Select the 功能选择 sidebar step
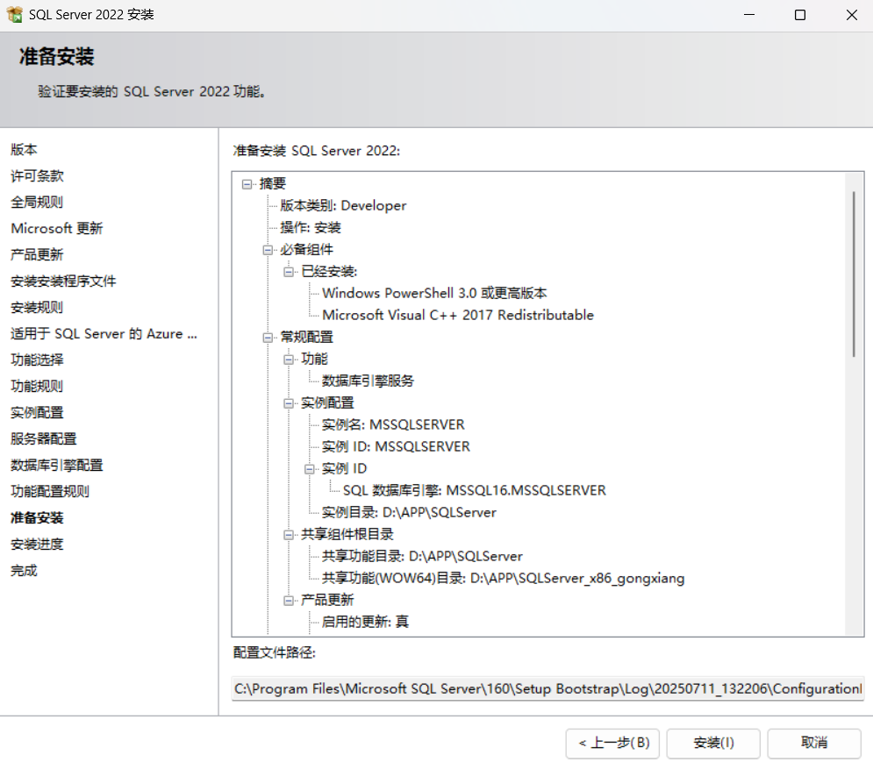This screenshot has height=762, width=873. [37, 360]
